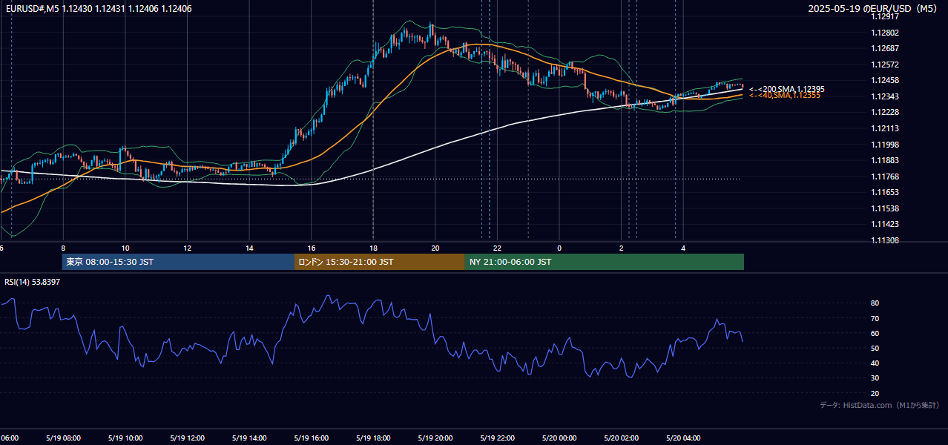This screenshot has height=445, width=948.
Task: Click price axis value 1.12802
Action: click(x=885, y=33)
